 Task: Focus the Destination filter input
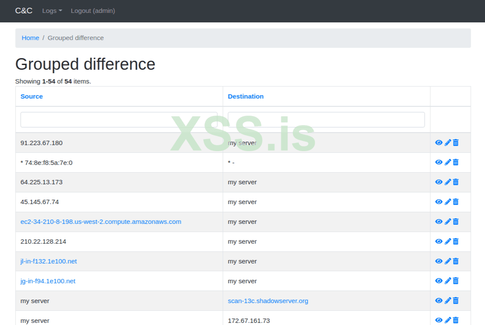[326, 120]
